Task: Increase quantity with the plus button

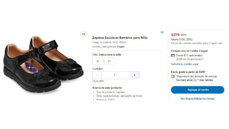Action: click(134, 75)
